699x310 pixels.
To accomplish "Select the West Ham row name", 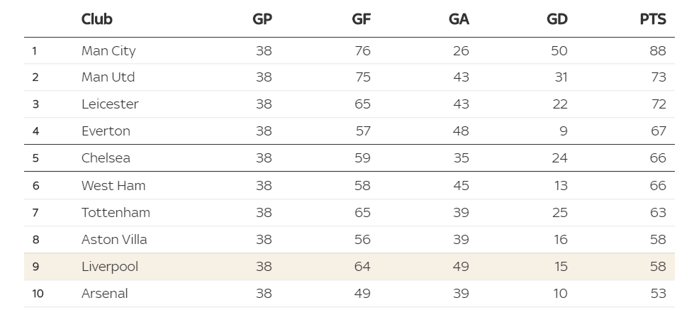I will pyautogui.click(x=113, y=186).
